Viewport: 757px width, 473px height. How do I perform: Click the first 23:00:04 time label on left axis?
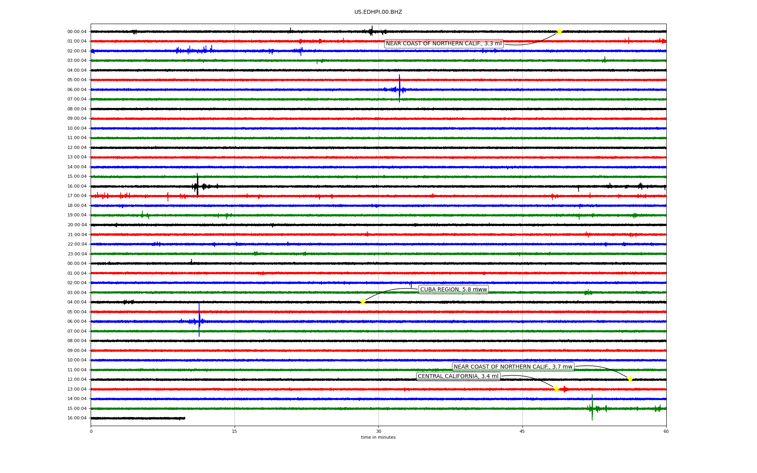[77, 254]
